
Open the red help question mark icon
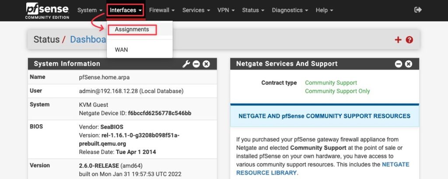(x=409, y=40)
